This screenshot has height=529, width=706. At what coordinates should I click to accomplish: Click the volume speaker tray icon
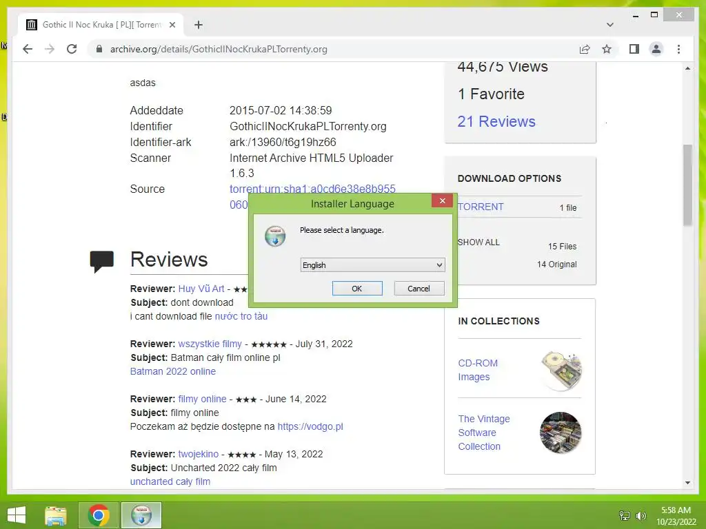coord(641,515)
